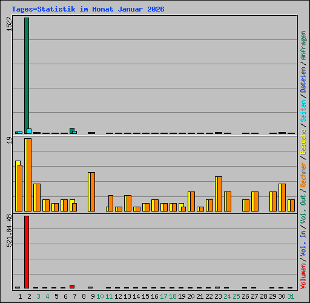Click green day label 3
Image resolution: width=310 pixels, height=303 pixels.
pos(38,296)
